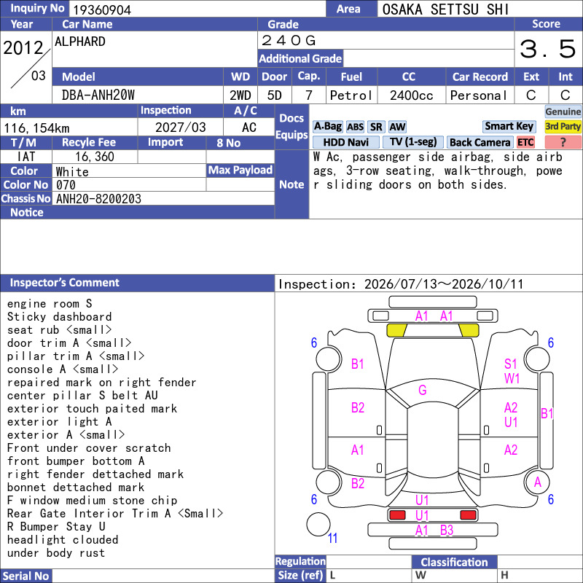Click the chassis number ANH20-8200203

98,199
